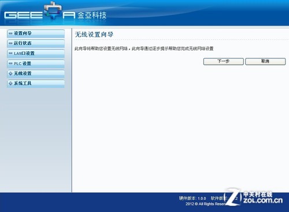Open the 运行状态 menu item

pyautogui.click(x=36, y=43)
